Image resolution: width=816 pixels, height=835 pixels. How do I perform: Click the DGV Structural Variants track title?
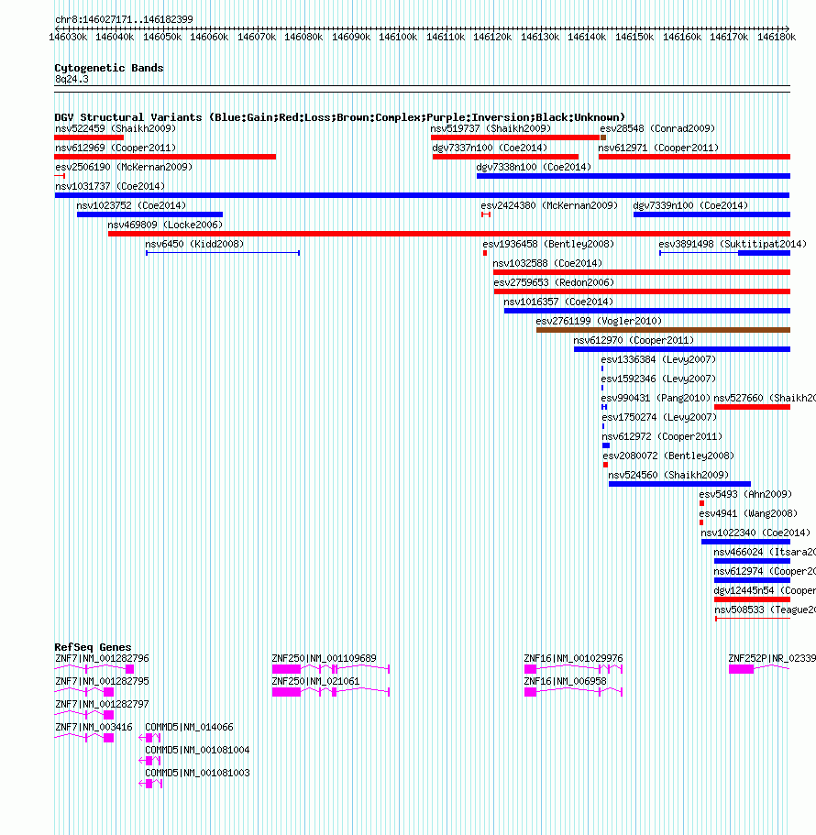click(340, 117)
